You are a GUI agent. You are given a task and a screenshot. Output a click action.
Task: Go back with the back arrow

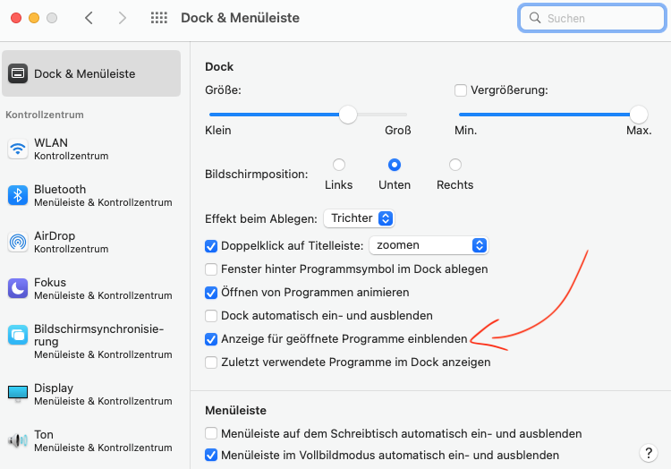[89, 18]
